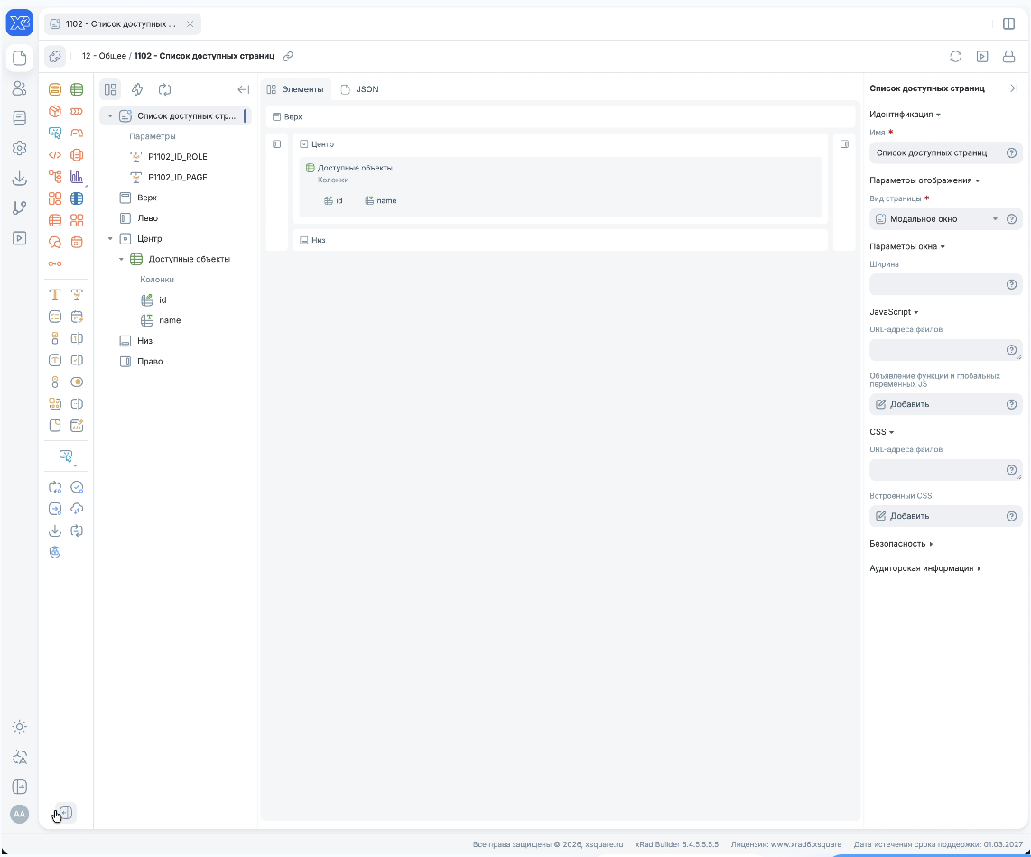
Task: Switch to the JSON tab
Action: pos(359,89)
